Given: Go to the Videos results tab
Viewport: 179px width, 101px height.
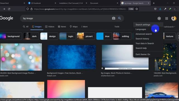Looking at the screenshot, I should (50, 27).
